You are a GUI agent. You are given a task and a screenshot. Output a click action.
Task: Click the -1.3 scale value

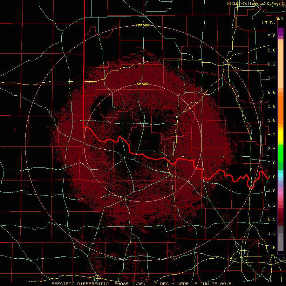(270, 233)
